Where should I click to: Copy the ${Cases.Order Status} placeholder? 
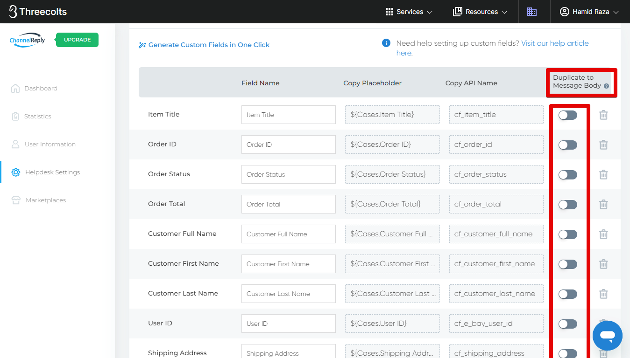click(x=392, y=174)
